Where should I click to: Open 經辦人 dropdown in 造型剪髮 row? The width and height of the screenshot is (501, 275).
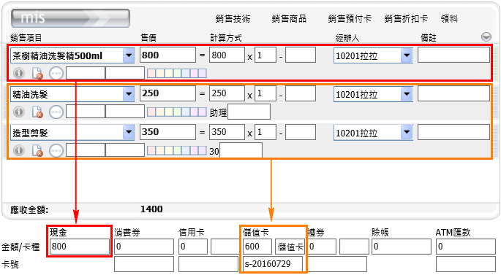pos(407,132)
